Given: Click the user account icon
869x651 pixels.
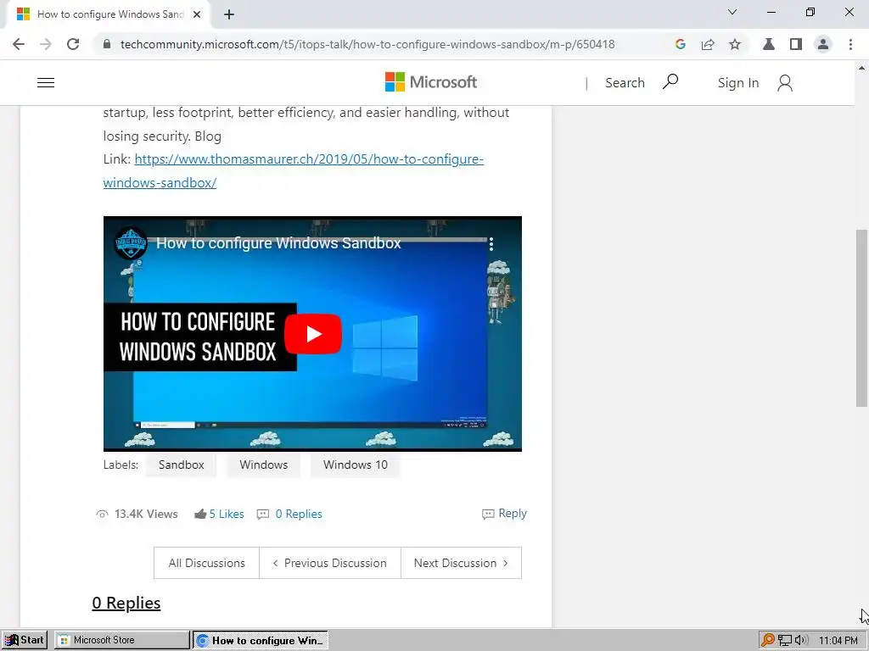Looking at the screenshot, I should tap(785, 83).
